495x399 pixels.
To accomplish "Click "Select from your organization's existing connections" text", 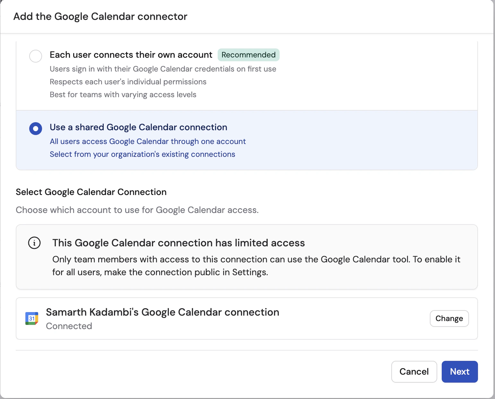I will (x=143, y=154).
